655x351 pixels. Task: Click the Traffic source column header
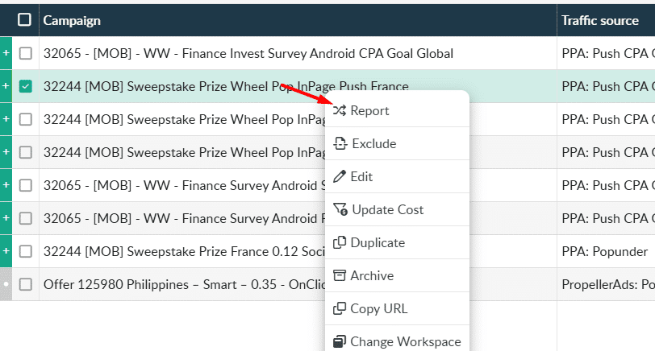coord(599,20)
